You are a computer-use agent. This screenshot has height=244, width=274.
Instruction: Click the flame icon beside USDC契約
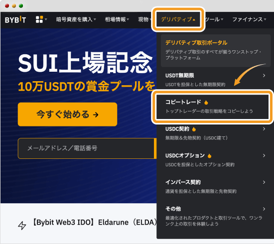click(x=194, y=129)
